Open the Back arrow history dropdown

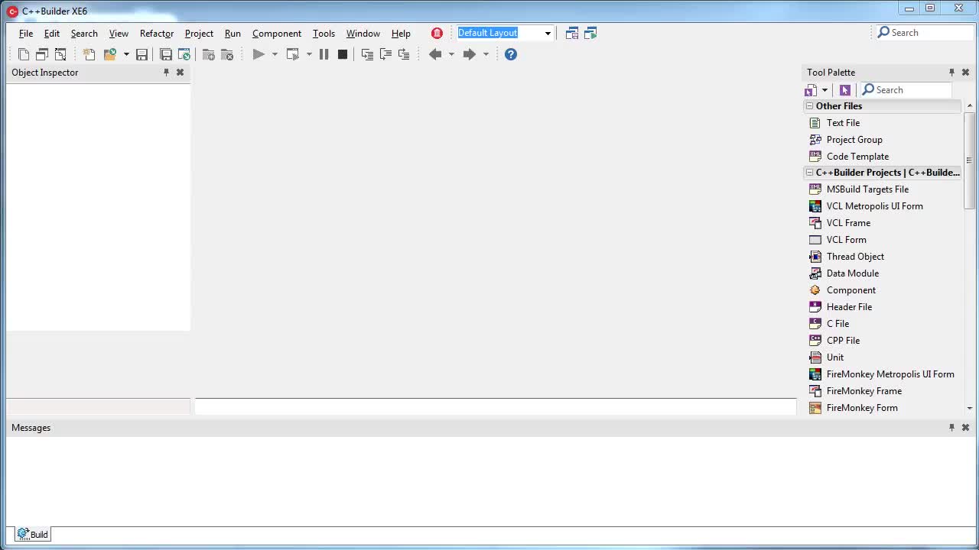pos(451,54)
